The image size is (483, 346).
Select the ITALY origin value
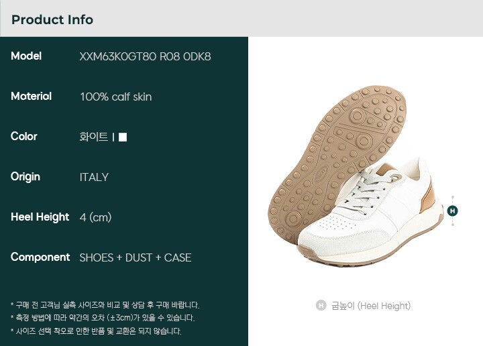tap(94, 177)
